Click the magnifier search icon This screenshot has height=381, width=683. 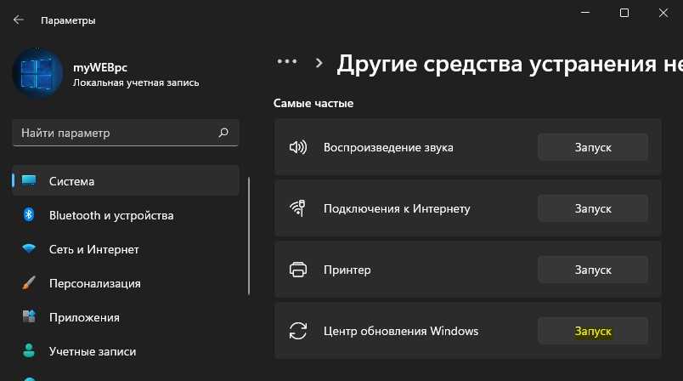coord(223,133)
